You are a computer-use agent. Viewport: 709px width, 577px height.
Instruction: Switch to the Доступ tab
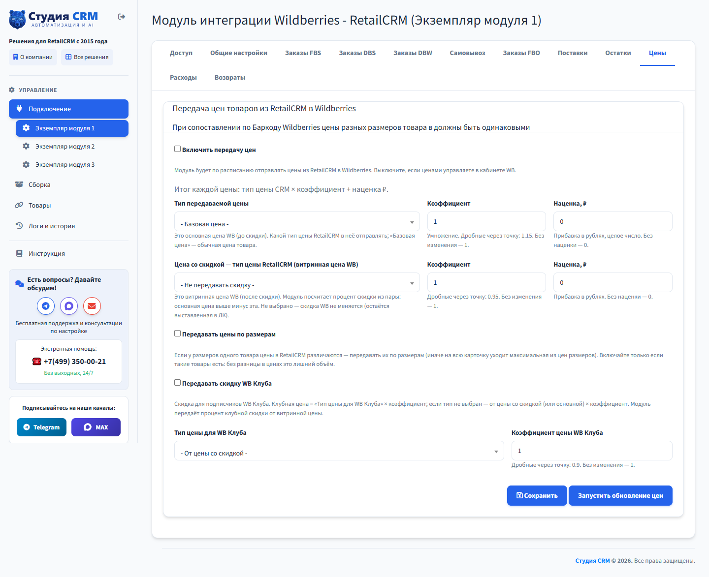(181, 53)
